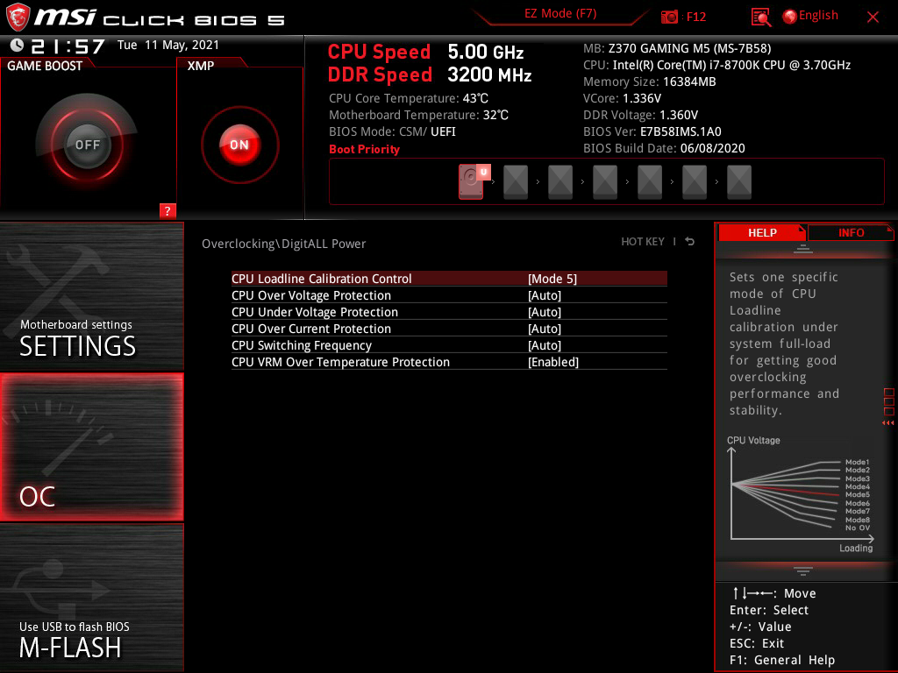Select the fifth boot priority slot
The width and height of the screenshot is (898, 673).
click(x=650, y=182)
